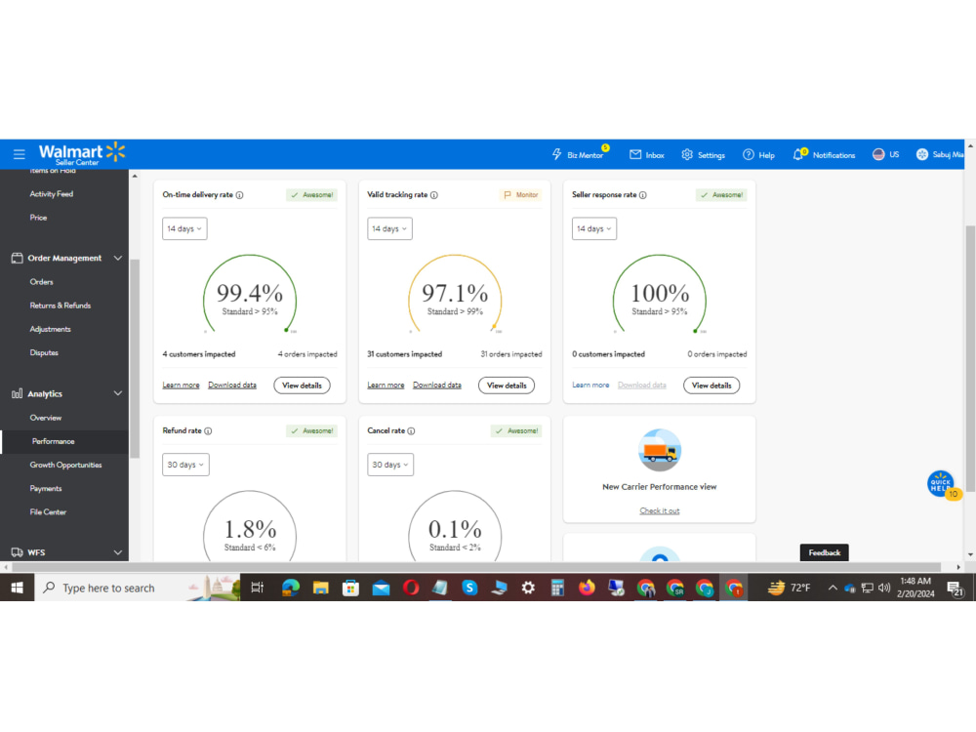Expand the WFS section
Viewport: 976px width, 732px height.
click(x=118, y=552)
